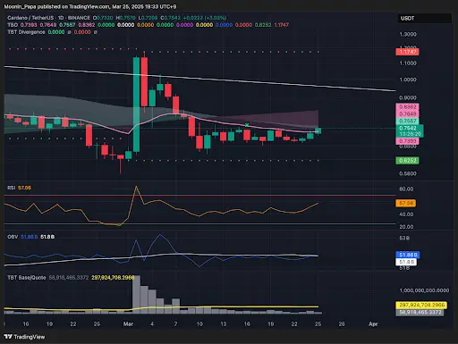Viewport: 458px width, 344px height.
Task: Click the OBV indicator legend label
Action: tap(13, 237)
